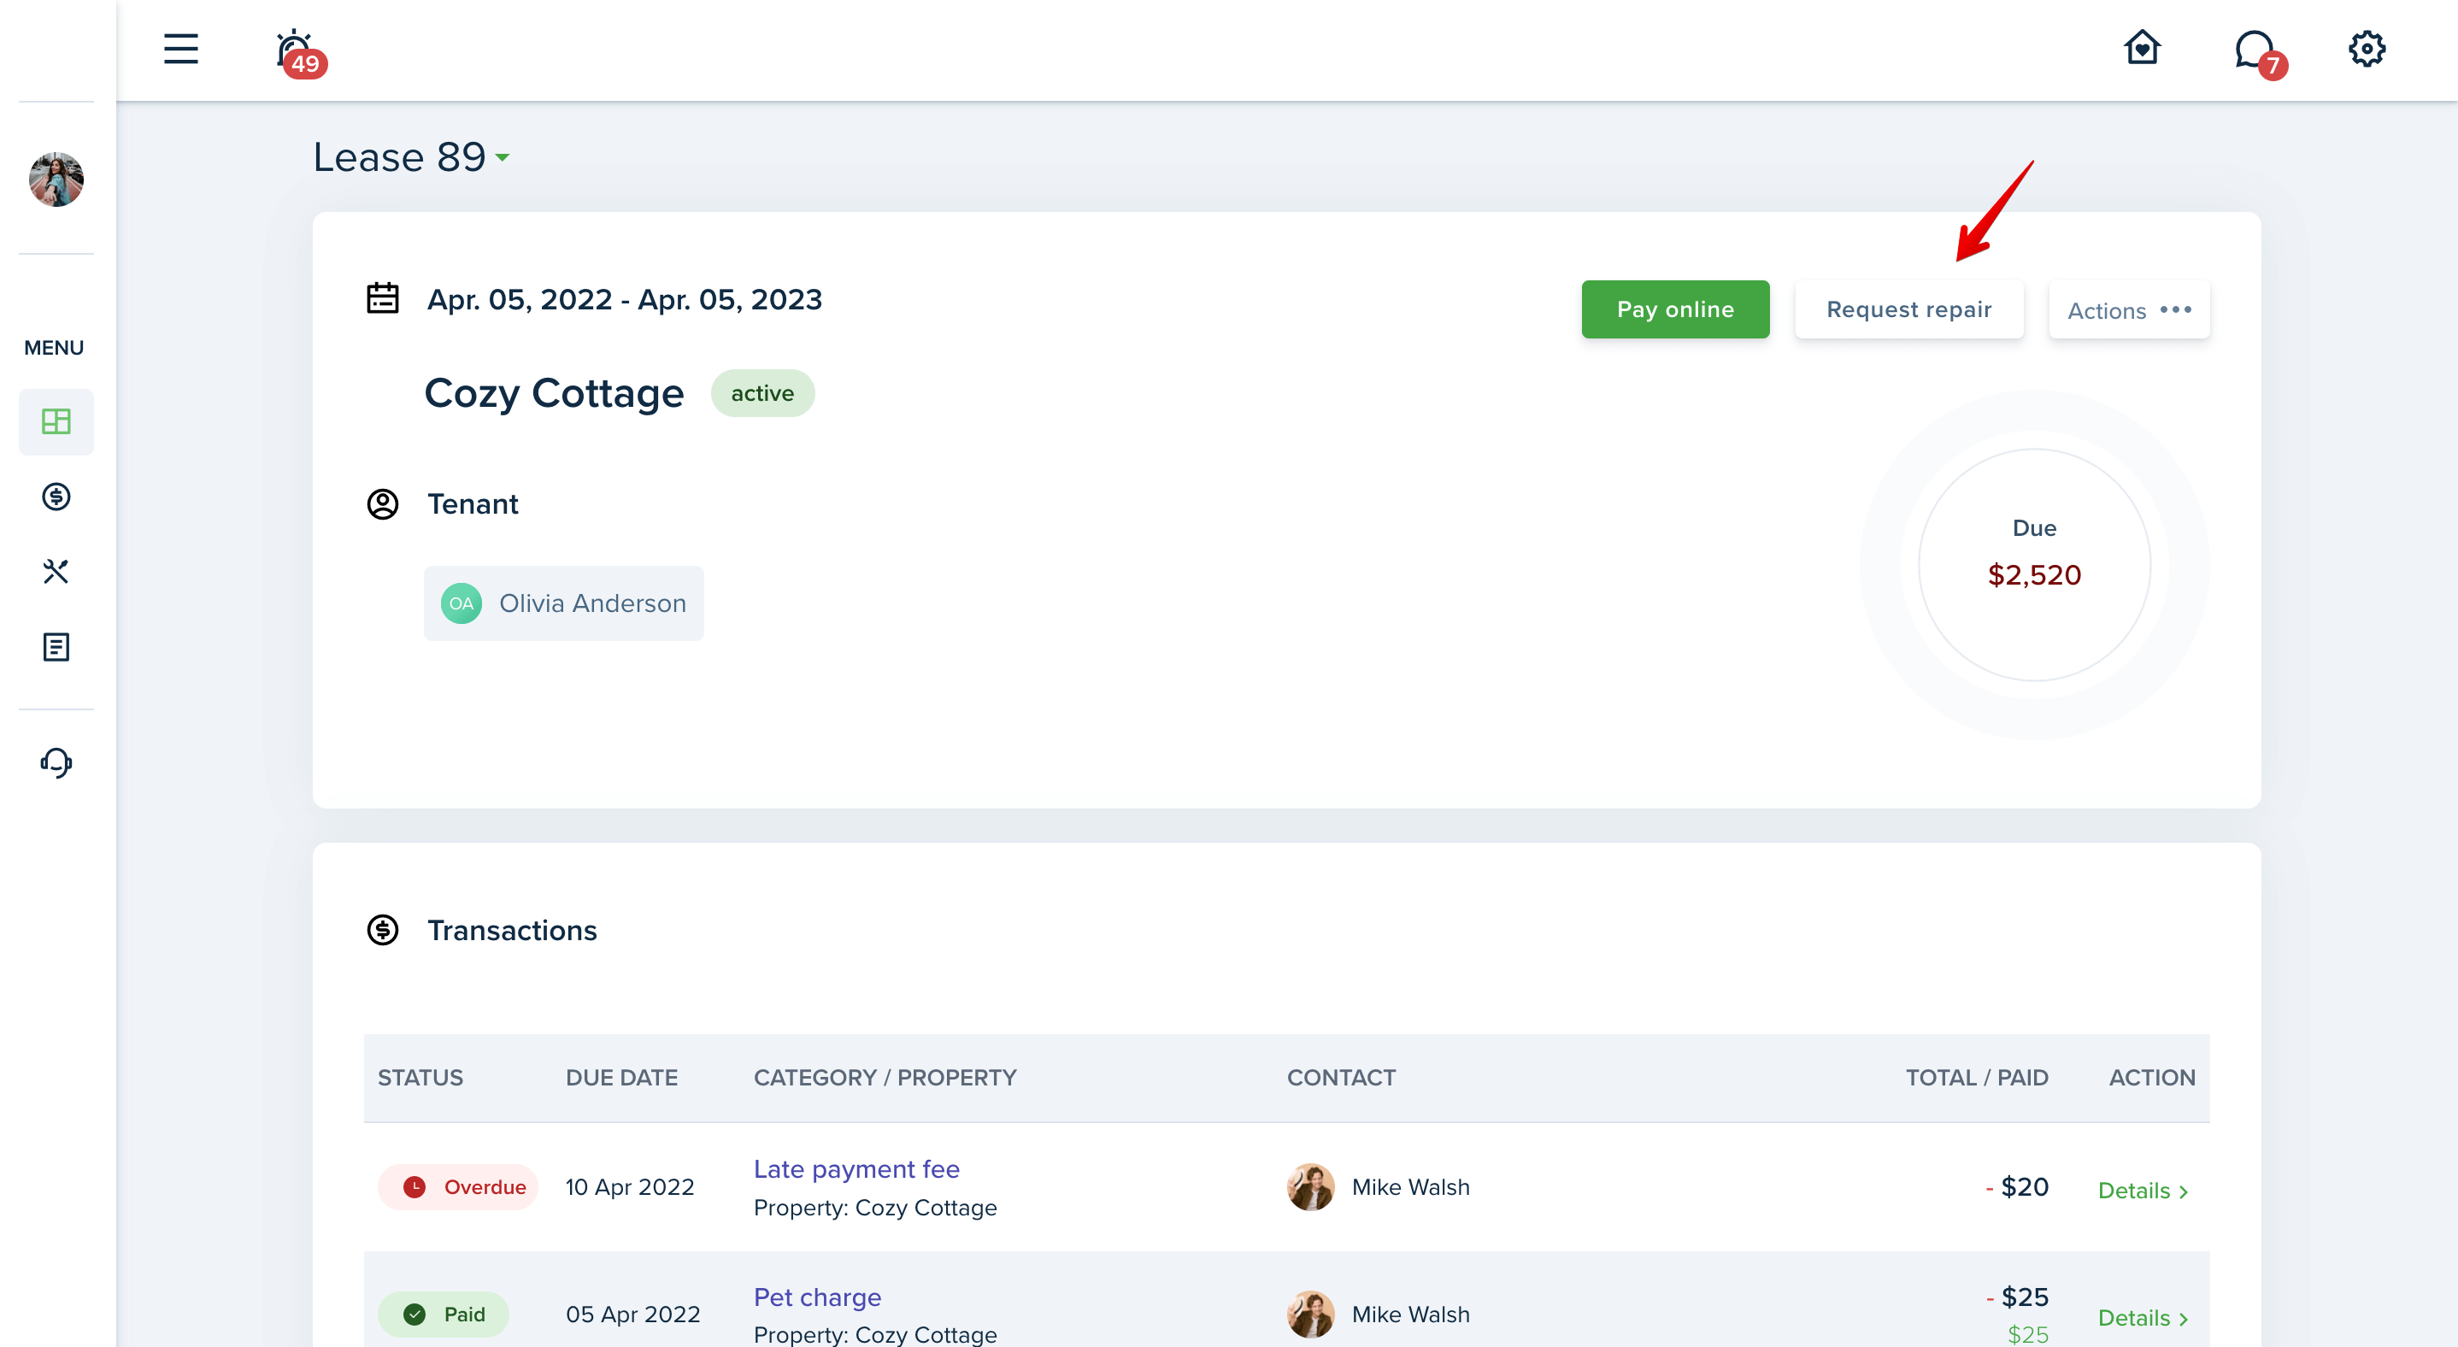Click the Paid status badge
Image resolution: width=2458 pixels, height=1347 pixels.
tap(444, 1315)
